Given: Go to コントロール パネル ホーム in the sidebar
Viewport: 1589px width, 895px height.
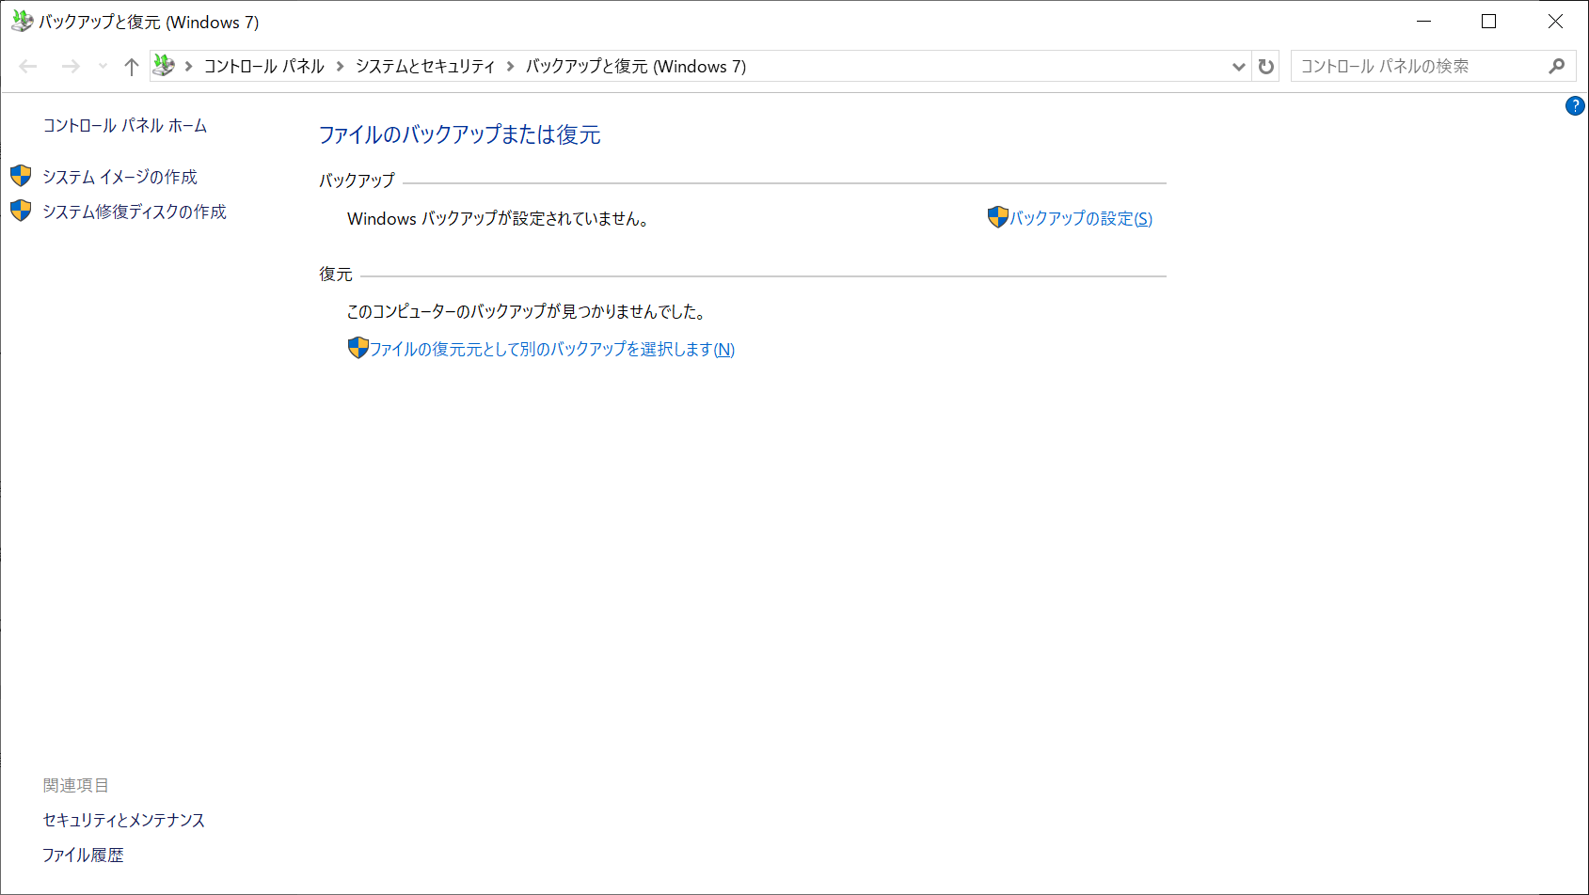Looking at the screenshot, I should (124, 124).
